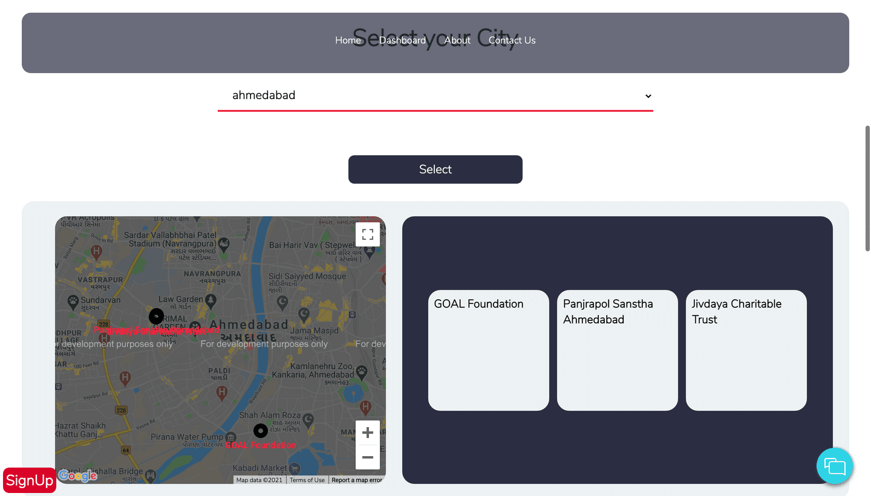Image resolution: width=871 pixels, height=496 pixels.
Task: Click the Jama Masjid mosque marker
Action: coord(305,314)
